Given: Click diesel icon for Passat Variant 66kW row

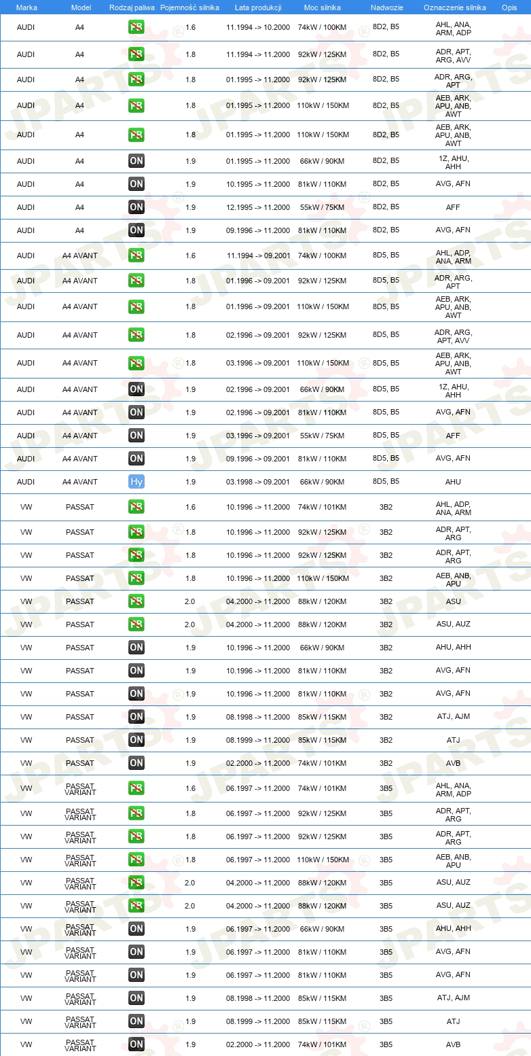Looking at the screenshot, I should (136, 929).
